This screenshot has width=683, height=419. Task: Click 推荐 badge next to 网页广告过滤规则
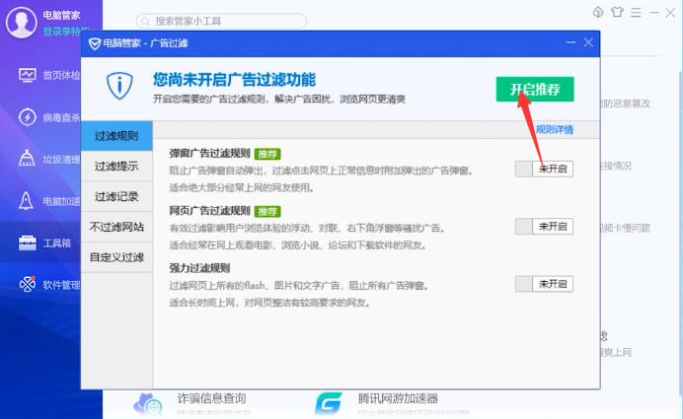click(267, 211)
